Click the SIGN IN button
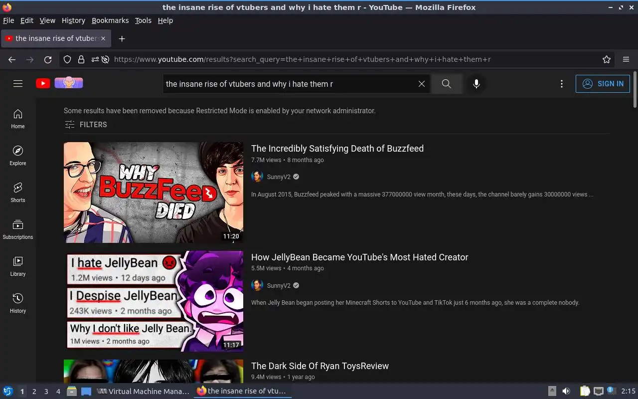This screenshot has width=638, height=399. (603, 84)
